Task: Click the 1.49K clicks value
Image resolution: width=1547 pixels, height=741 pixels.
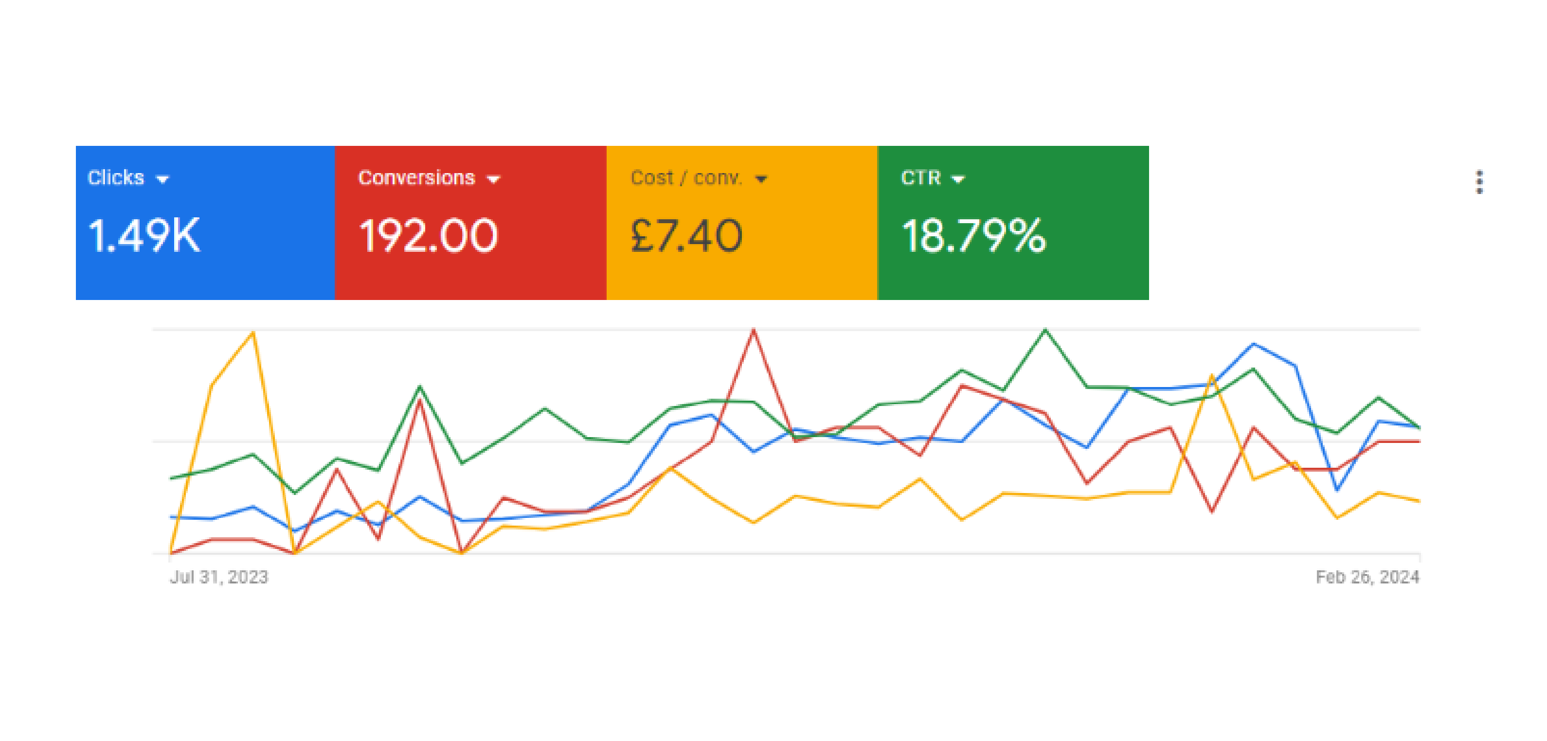Action: tap(144, 235)
